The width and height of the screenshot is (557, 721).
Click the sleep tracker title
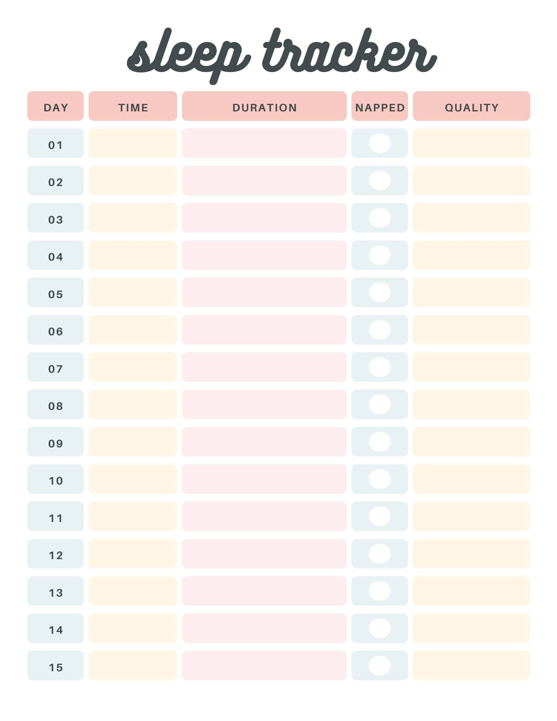[281, 54]
